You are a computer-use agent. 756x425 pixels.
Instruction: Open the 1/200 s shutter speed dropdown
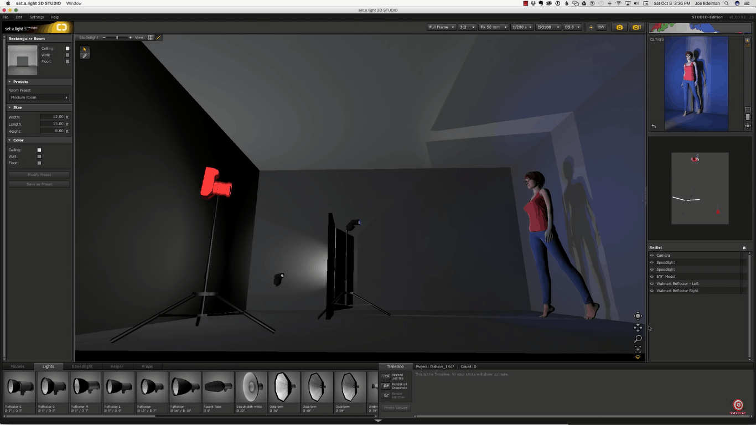coord(522,27)
